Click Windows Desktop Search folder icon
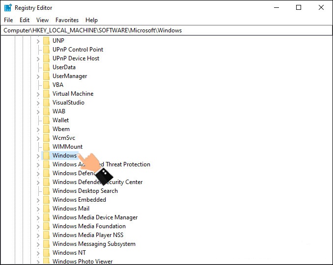This screenshot has width=333, height=265. tap(46, 191)
